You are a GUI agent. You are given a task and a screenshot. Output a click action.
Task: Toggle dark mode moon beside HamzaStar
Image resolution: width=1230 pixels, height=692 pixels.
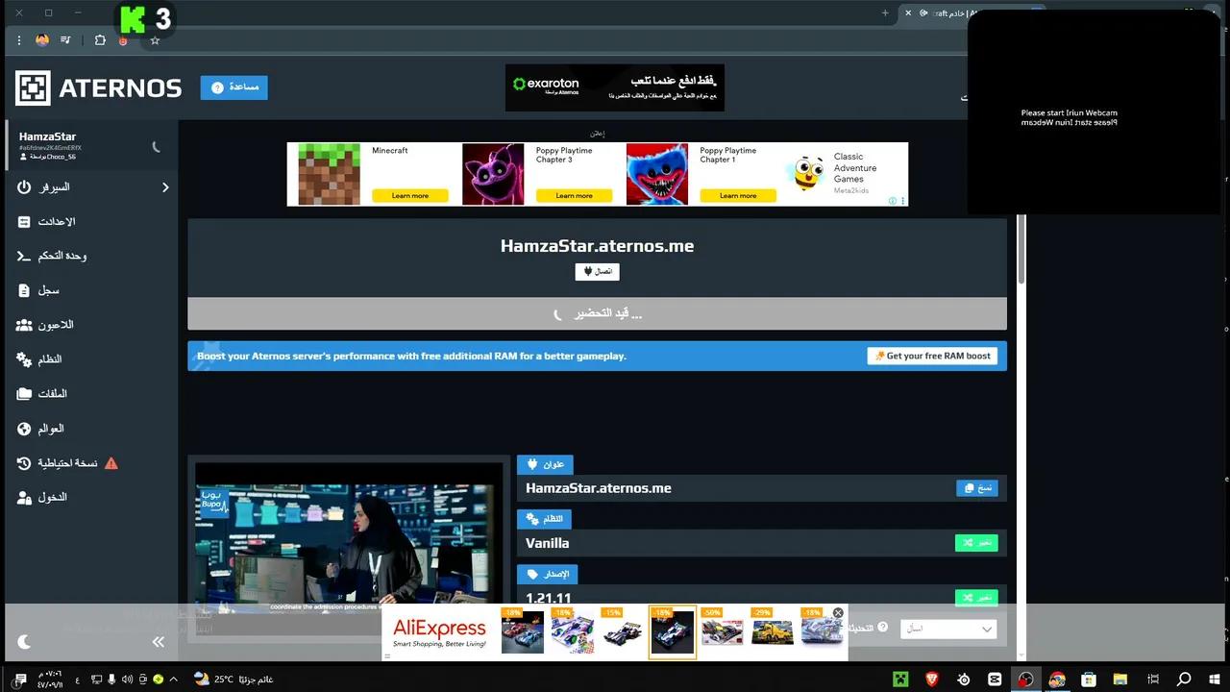click(157, 147)
